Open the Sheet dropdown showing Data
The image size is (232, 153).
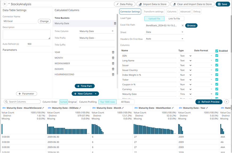tap(165, 32)
